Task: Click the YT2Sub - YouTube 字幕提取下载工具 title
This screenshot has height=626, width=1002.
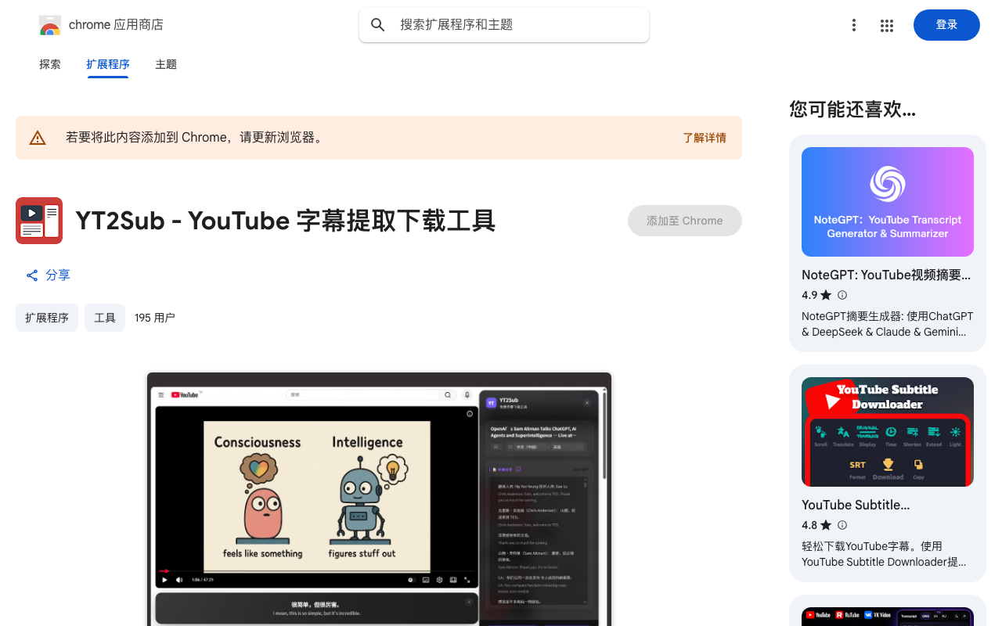Action: pos(286,221)
